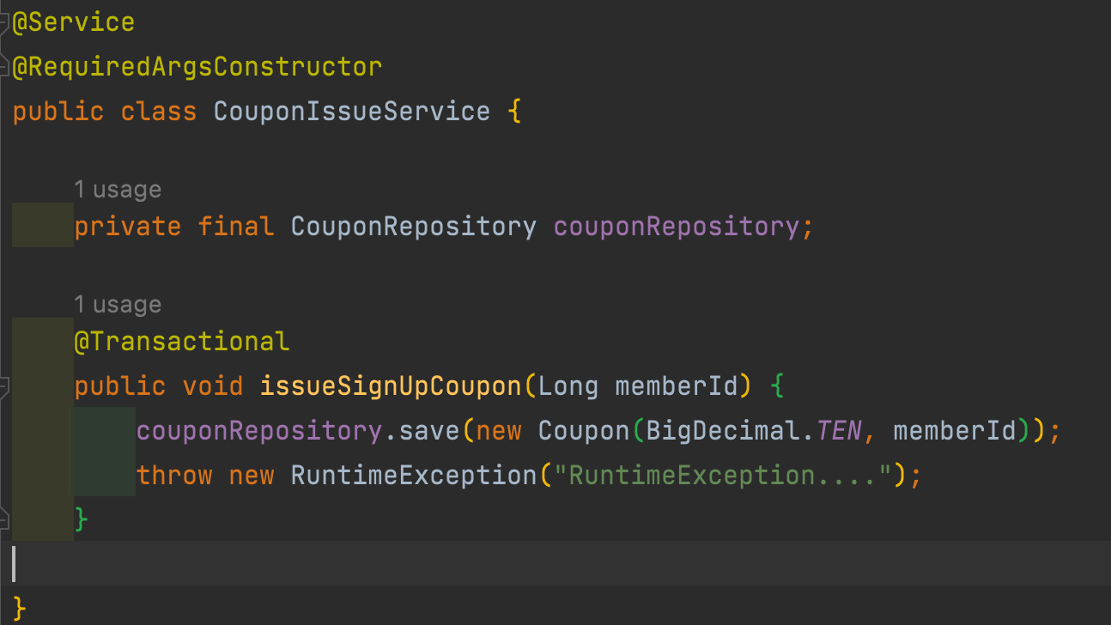Click the RuntimeException class name after new
The image size is (1111, 625).
[x=413, y=476]
